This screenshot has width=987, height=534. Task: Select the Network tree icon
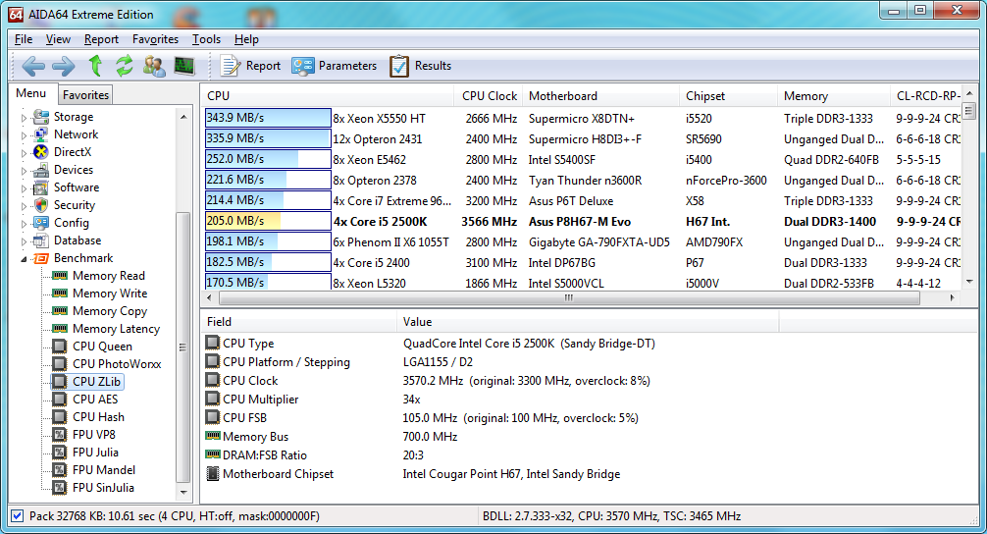(x=41, y=134)
